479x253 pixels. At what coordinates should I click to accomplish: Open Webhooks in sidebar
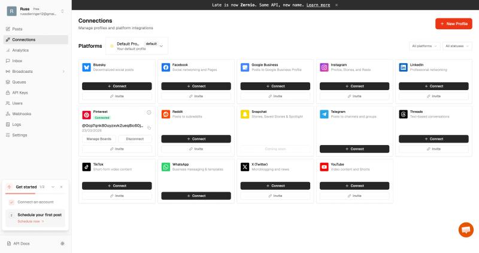36,114
